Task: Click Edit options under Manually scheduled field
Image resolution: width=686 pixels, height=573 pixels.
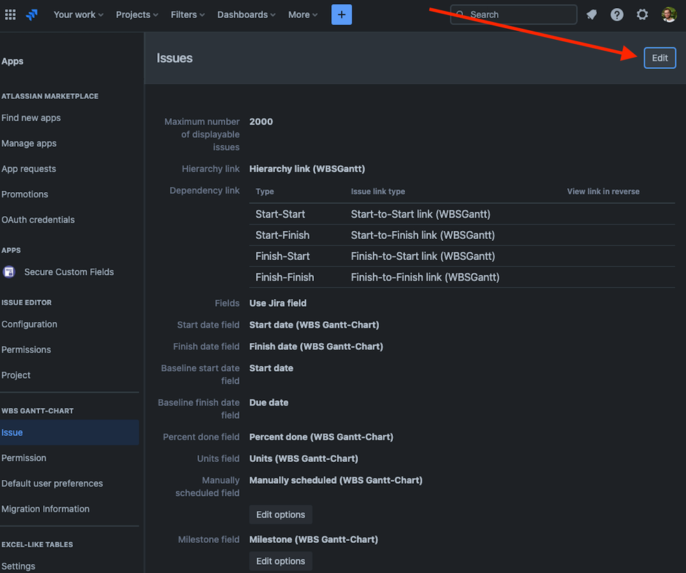Action: (x=280, y=515)
